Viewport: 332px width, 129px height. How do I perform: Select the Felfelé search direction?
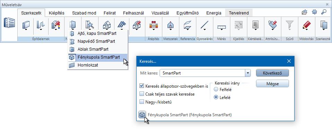pyautogui.click(x=216, y=89)
